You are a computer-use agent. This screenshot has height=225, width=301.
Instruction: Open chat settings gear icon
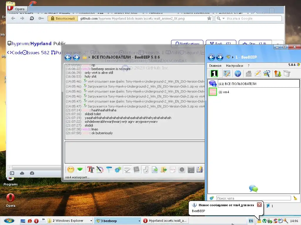pyautogui.click(x=118, y=170)
